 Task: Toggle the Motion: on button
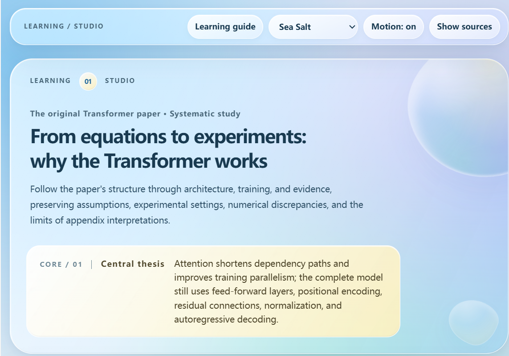click(393, 27)
